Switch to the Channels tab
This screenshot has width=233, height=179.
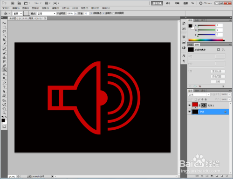[197, 91]
